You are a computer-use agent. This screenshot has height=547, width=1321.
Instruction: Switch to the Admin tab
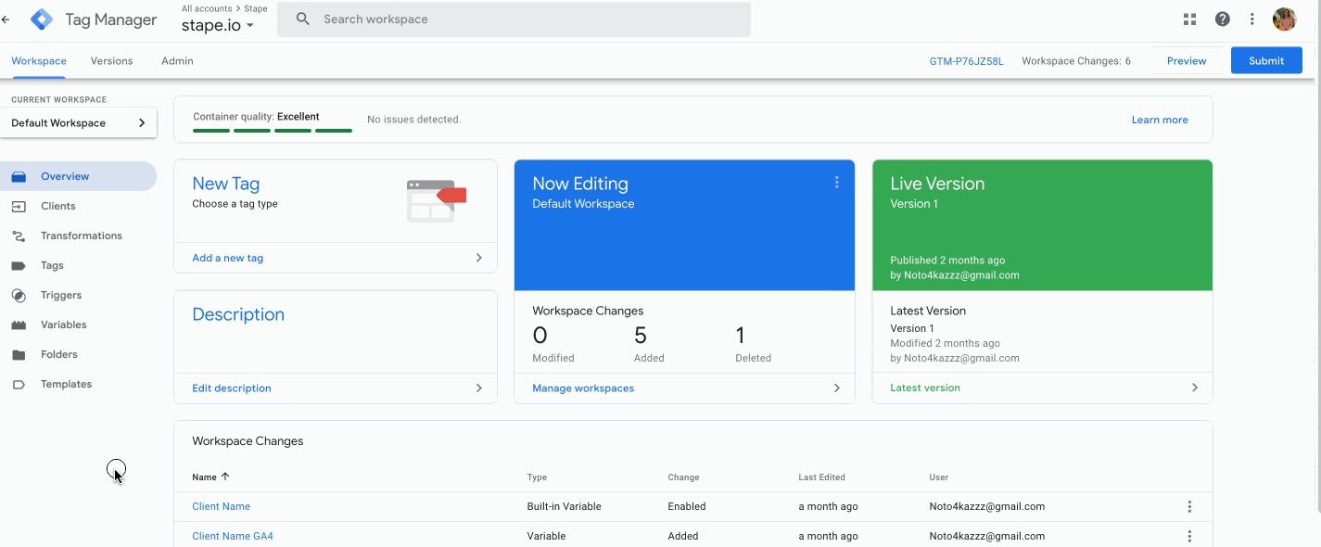pos(177,61)
